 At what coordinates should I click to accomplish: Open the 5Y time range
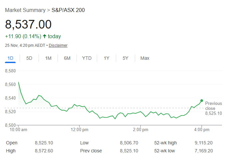click(125, 58)
